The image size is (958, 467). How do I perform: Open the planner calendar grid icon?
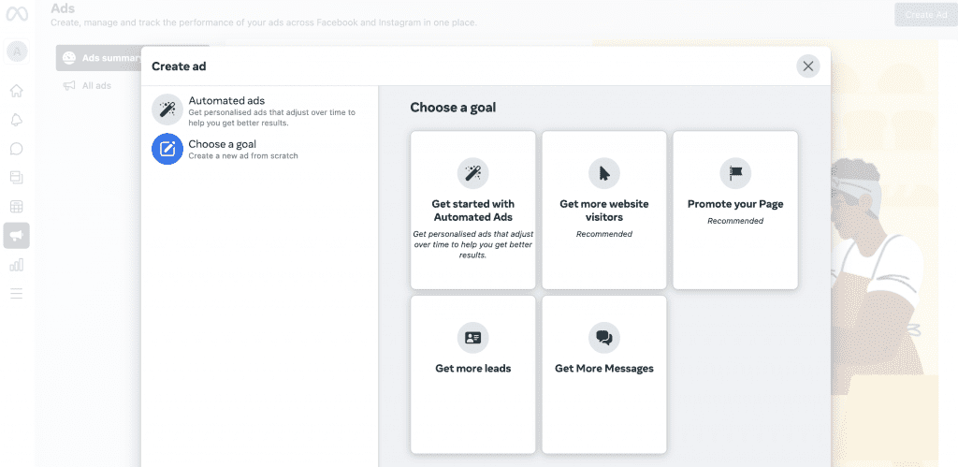pyautogui.click(x=17, y=207)
